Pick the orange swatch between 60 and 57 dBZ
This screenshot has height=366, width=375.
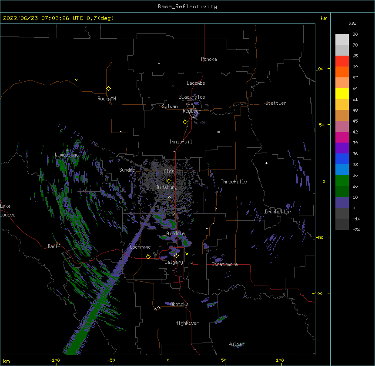342,72
